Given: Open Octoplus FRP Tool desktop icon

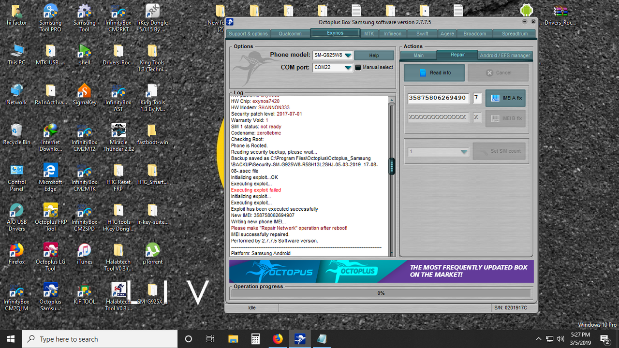Looking at the screenshot, I should point(50,217).
